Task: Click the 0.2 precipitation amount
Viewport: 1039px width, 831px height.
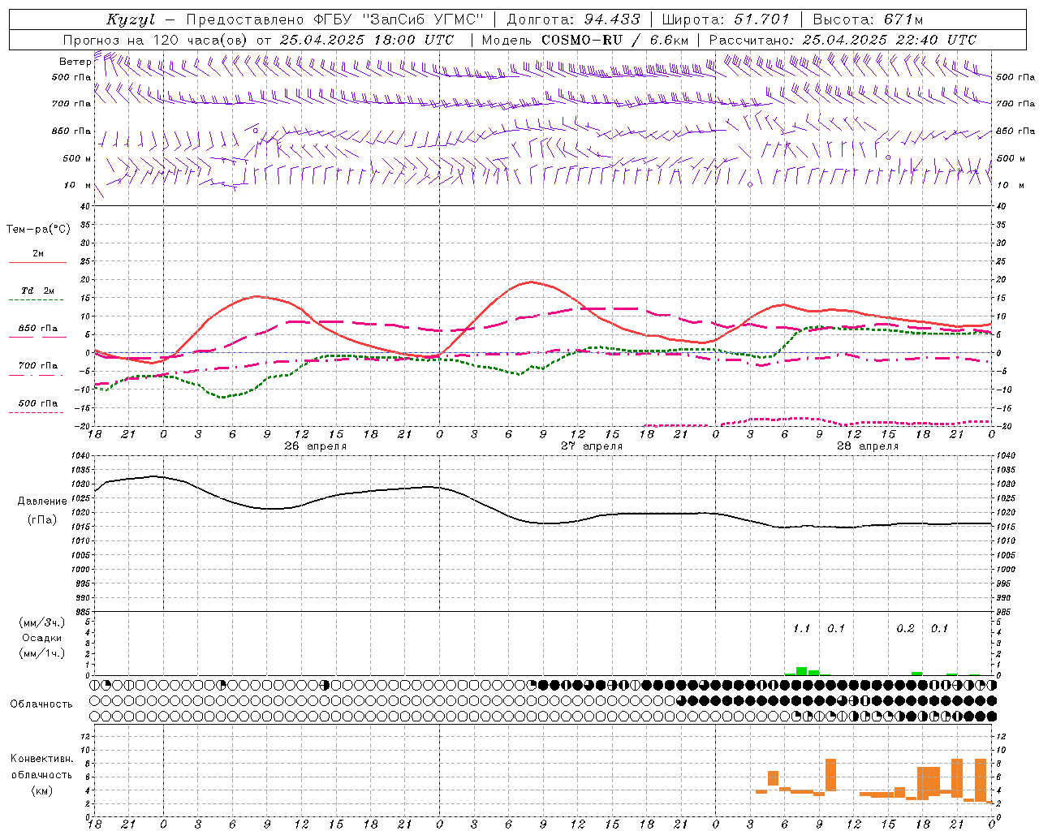Action: coord(905,628)
